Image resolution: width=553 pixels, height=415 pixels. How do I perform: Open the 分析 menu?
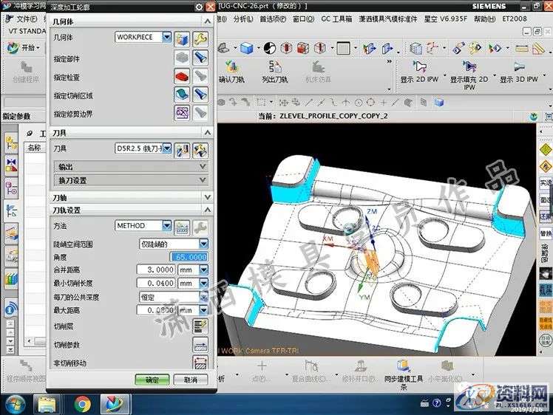tap(241, 19)
